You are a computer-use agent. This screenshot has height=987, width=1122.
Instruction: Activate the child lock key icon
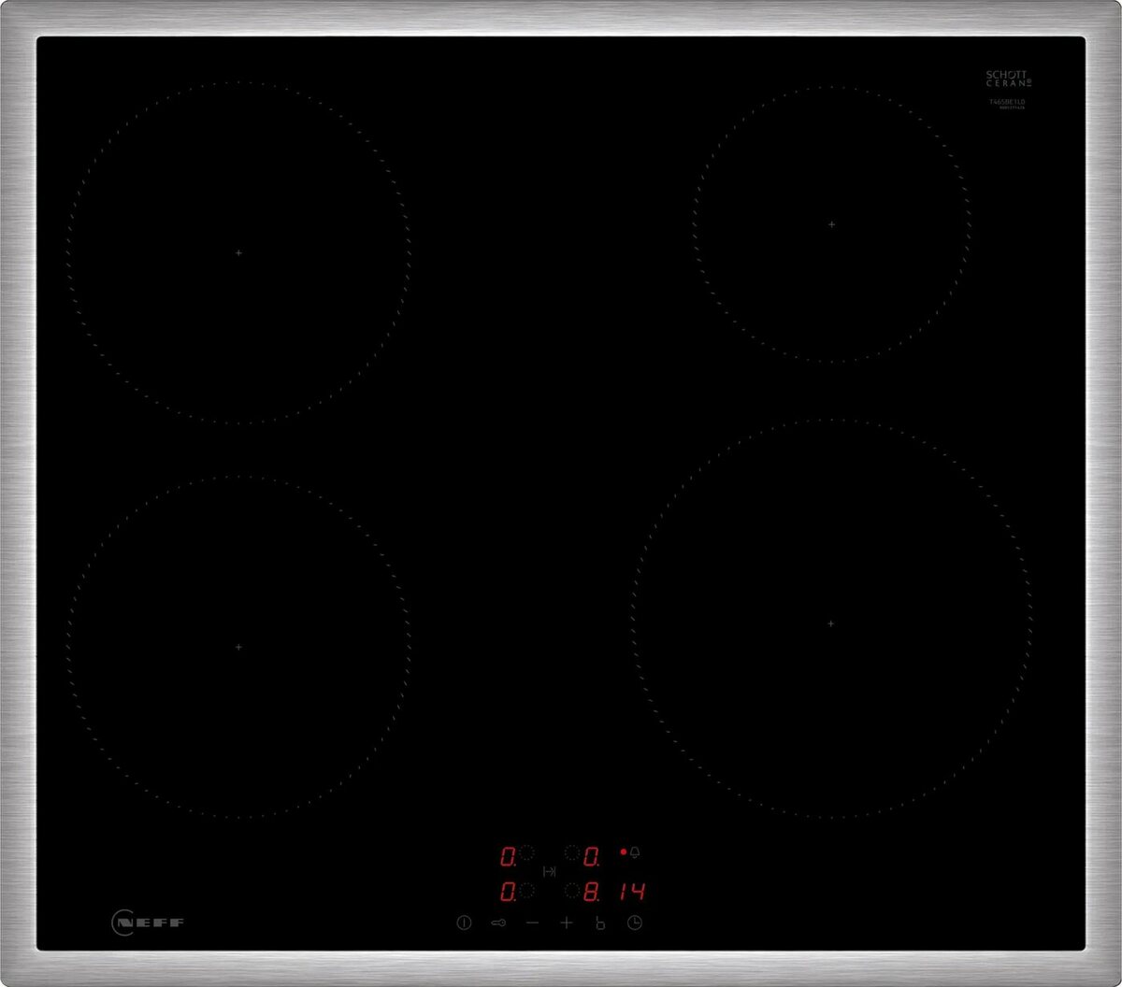click(x=497, y=923)
